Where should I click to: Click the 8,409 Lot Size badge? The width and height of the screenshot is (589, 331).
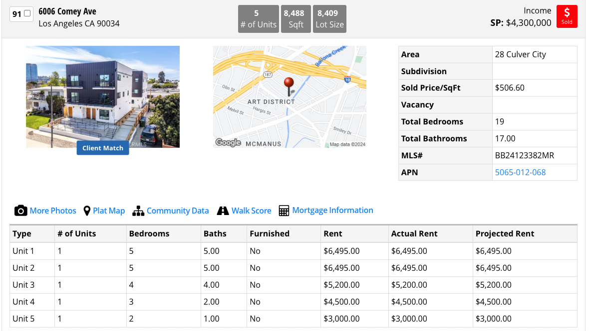[329, 19]
